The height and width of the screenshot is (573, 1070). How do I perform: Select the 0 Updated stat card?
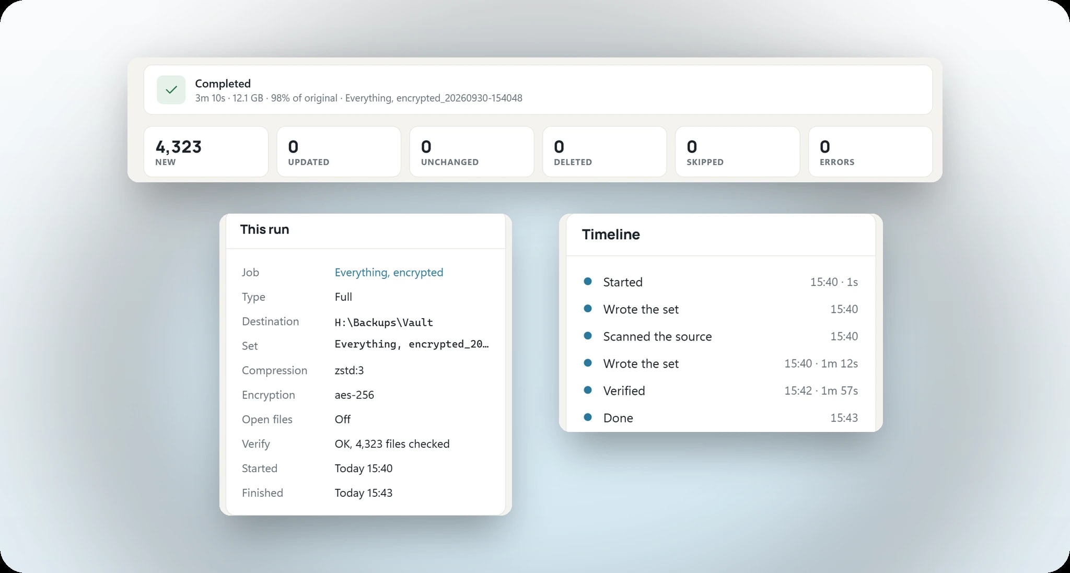(x=339, y=151)
